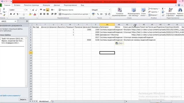Image resolution: width=184 pixels, height=103 pixels.
Task: Decrease font size with shrink icon
Action: [36, 10]
